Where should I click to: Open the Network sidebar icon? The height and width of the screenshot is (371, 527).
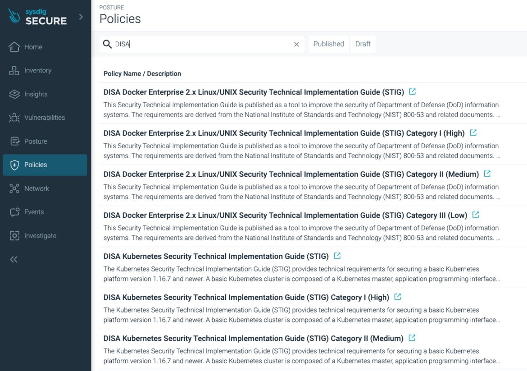tap(15, 188)
